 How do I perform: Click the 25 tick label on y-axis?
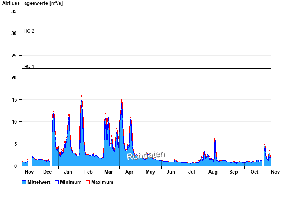click(14, 56)
